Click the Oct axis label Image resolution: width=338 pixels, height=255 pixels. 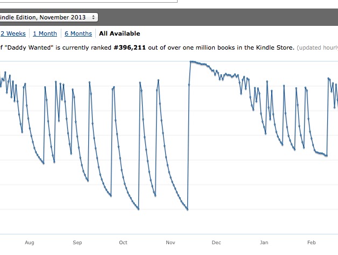click(123, 243)
